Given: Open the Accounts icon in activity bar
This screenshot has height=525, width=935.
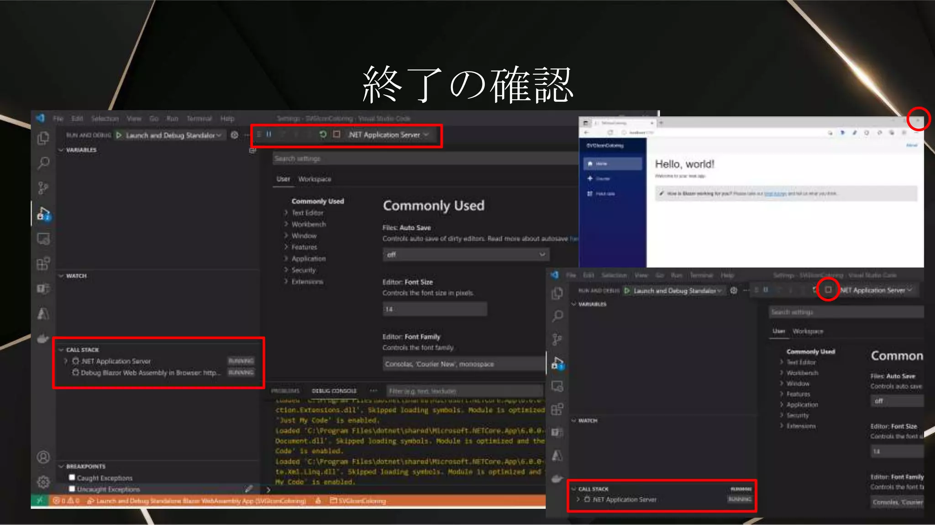Looking at the screenshot, I should point(43,457).
